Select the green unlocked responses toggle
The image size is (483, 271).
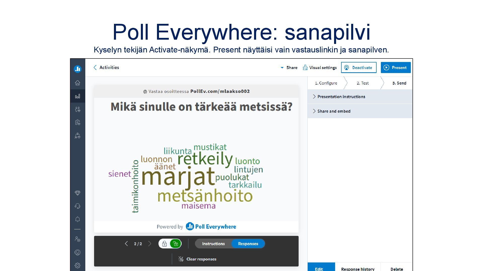[x=176, y=244]
